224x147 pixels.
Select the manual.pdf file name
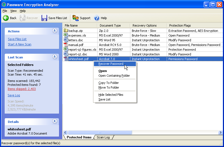tap(76, 45)
